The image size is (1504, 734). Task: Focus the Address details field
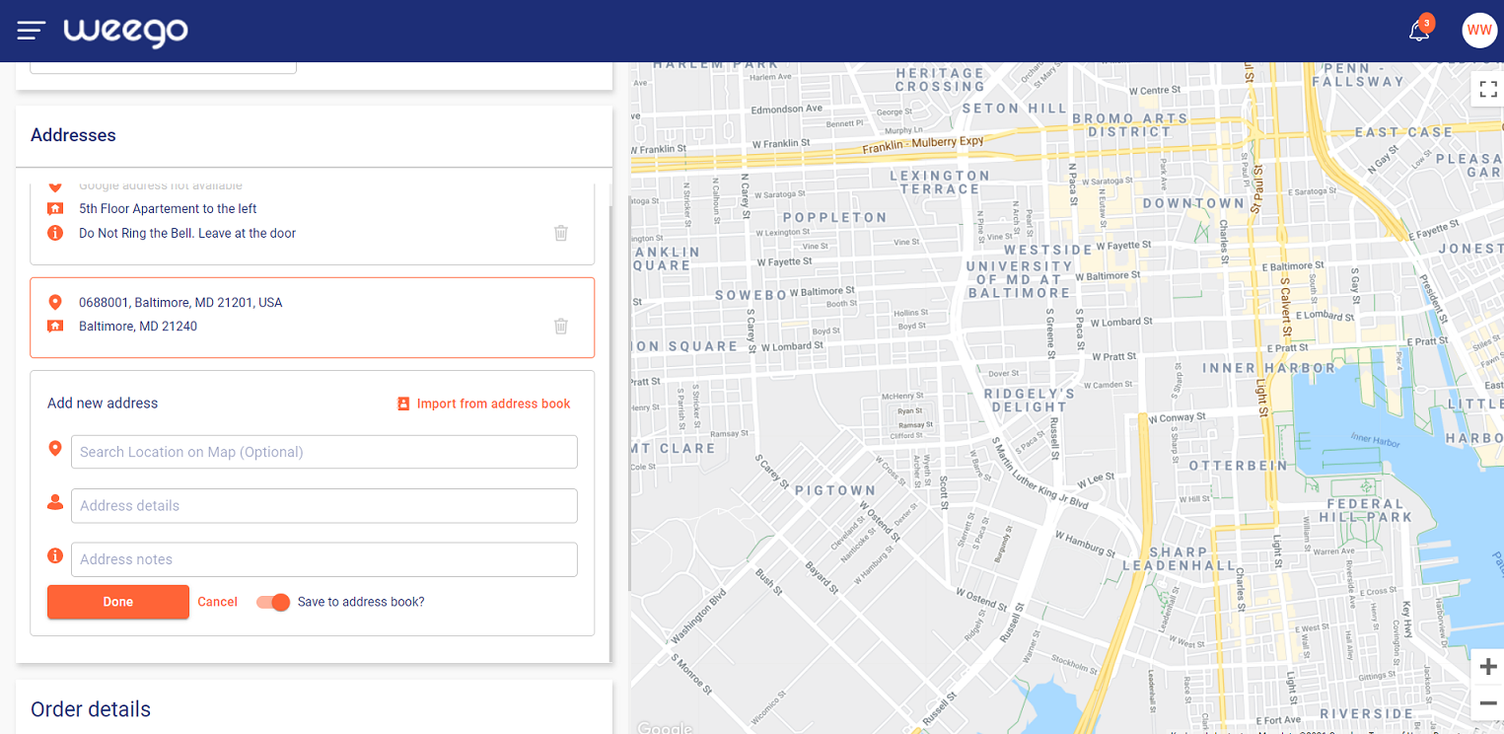point(324,505)
